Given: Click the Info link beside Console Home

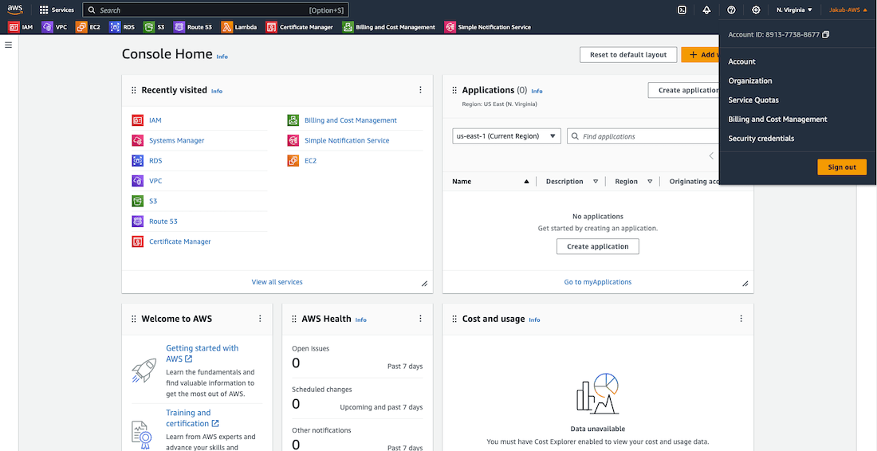Looking at the screenshot, I should point(222,57).
